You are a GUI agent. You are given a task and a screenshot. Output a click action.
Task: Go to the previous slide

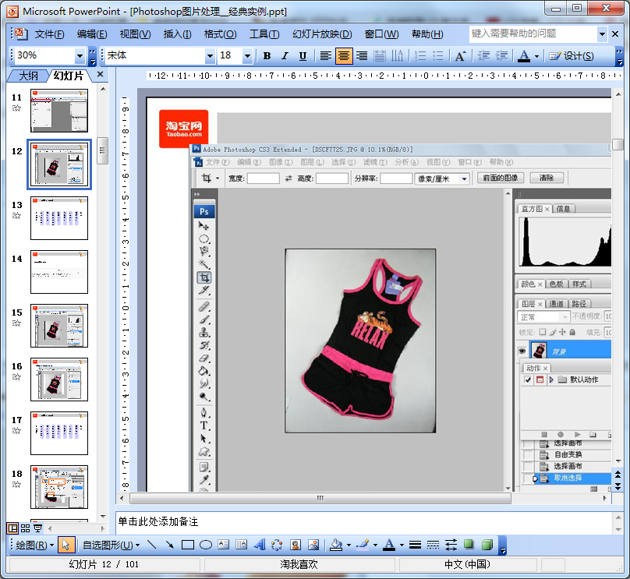point(618,475)
